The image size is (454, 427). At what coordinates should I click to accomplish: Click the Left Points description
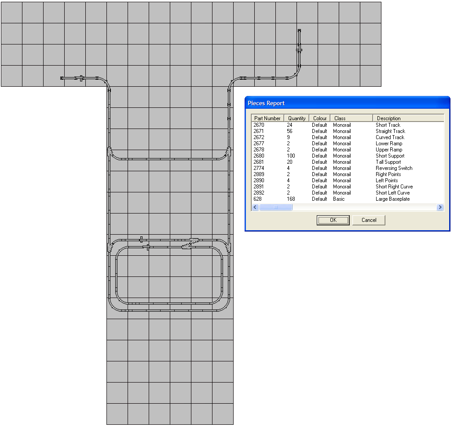click(387, 180)
